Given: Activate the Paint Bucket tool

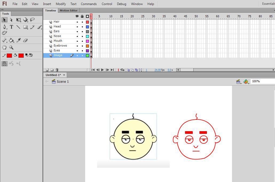Looking at the screenshot, I should [x=11, y=40].
